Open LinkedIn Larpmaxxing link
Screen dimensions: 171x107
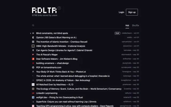(x=47, y=93)
